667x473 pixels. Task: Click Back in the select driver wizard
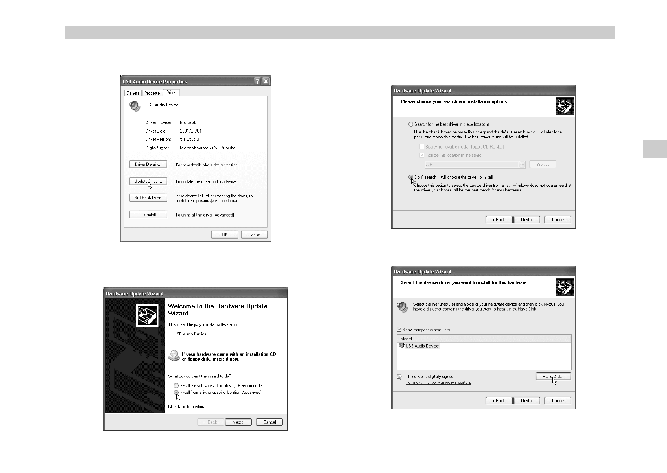499,401
